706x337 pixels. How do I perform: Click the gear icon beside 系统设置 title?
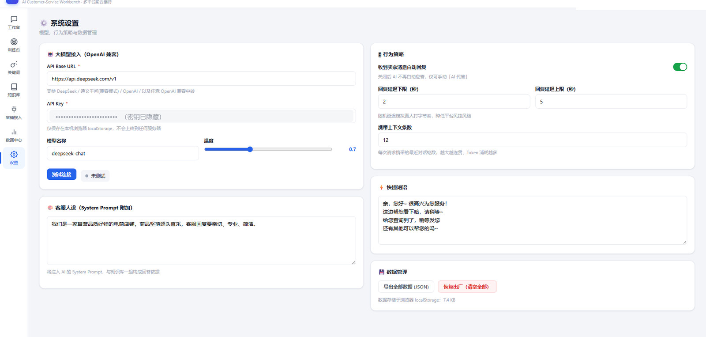(44, 23)
